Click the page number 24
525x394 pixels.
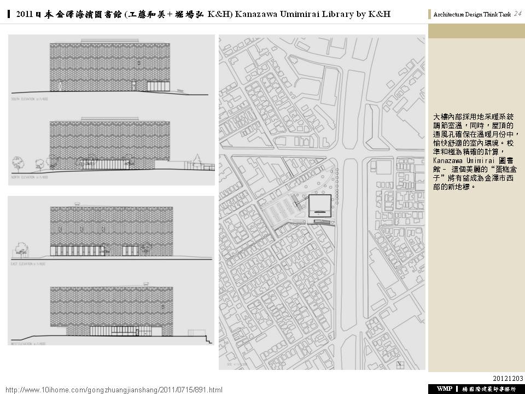pos(517,14)
